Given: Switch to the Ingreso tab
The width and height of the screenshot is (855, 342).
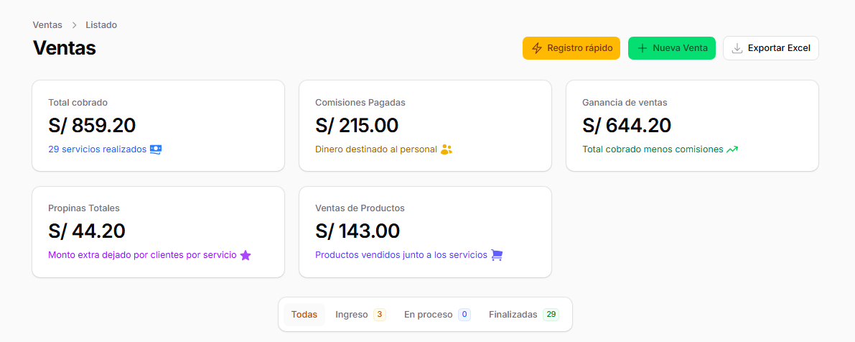Looking at the screenshot, I should pos(360,315).
